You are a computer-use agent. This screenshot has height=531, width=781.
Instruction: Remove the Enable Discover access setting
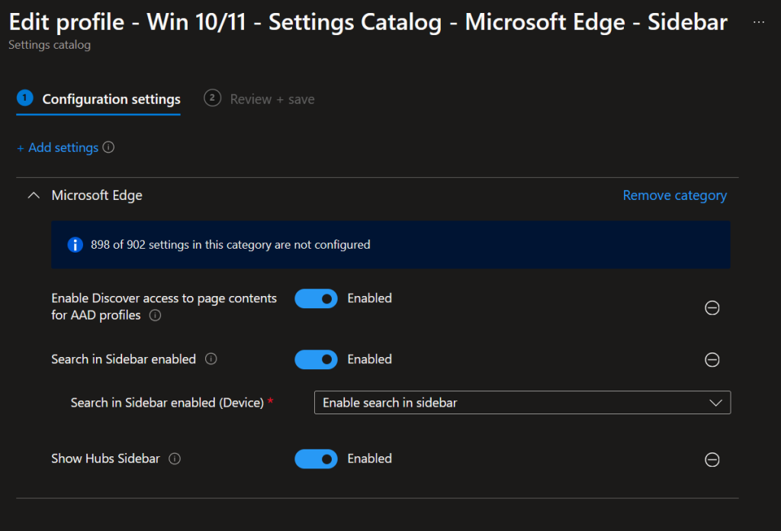[712, 307]
